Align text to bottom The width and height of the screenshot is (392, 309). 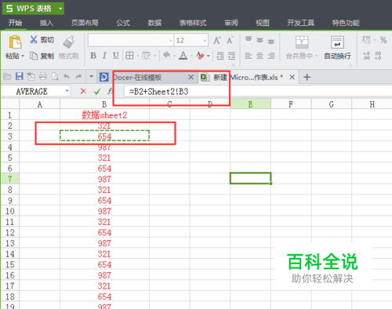pyautogui.click(x=271, y=41)
